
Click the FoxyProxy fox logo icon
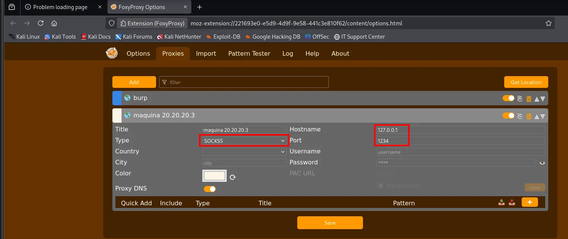[112, 53]
